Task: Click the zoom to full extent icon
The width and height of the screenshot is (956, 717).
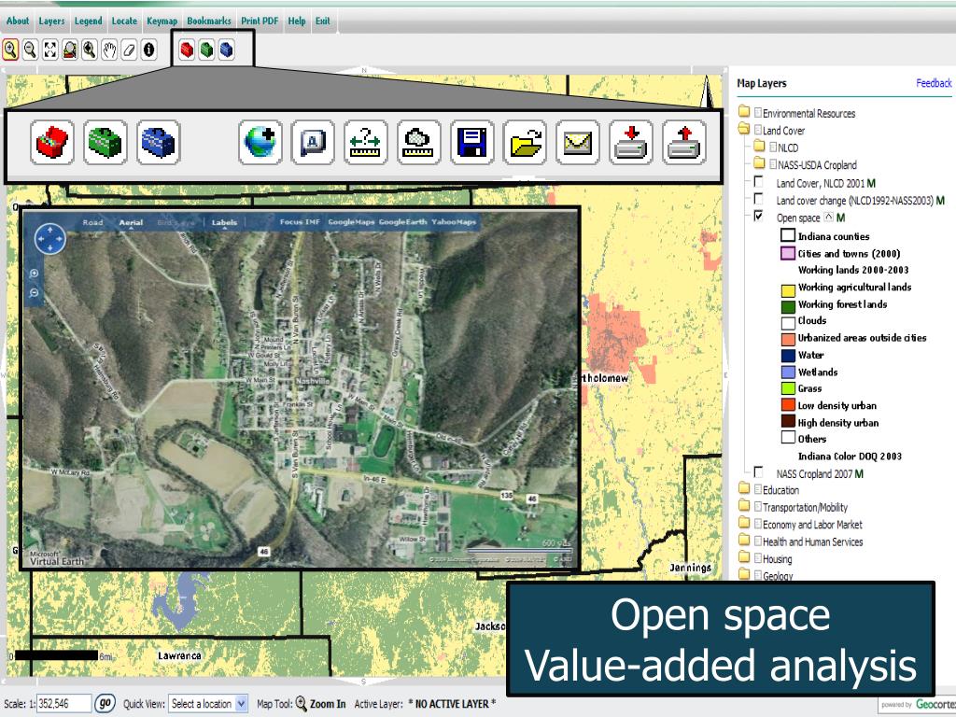Action: point(50,49)
